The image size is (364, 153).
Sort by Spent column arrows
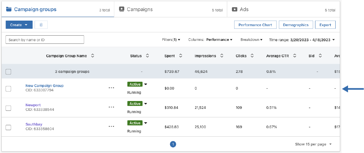coord(181,56)
